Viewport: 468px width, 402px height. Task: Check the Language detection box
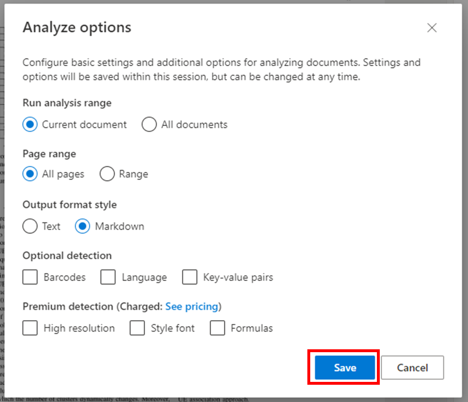click(108, 277)
